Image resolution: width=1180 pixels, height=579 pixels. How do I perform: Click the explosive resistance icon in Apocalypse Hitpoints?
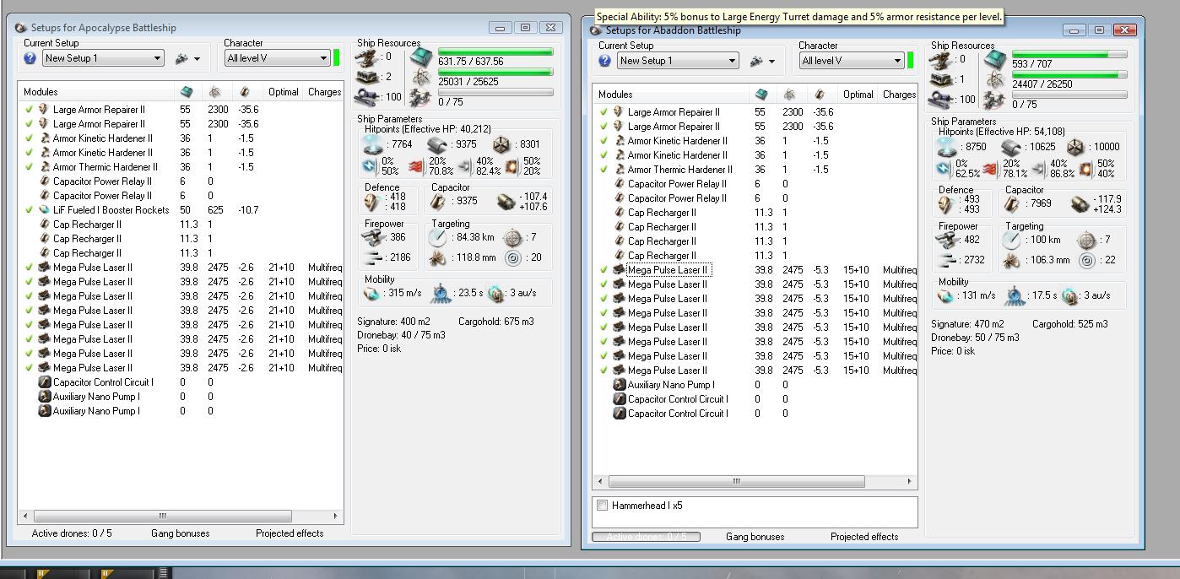[511, 166]
